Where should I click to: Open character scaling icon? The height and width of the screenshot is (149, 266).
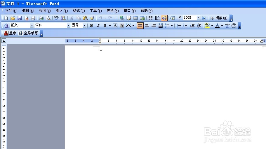click(x=128, y=26)
